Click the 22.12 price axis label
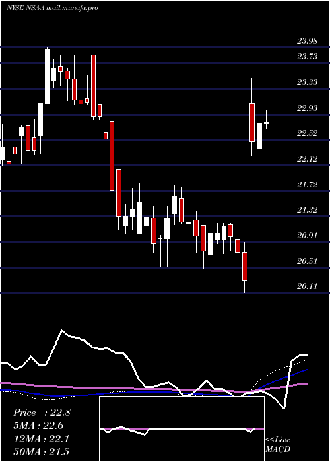The image size is (330, 462). point(307,159)
